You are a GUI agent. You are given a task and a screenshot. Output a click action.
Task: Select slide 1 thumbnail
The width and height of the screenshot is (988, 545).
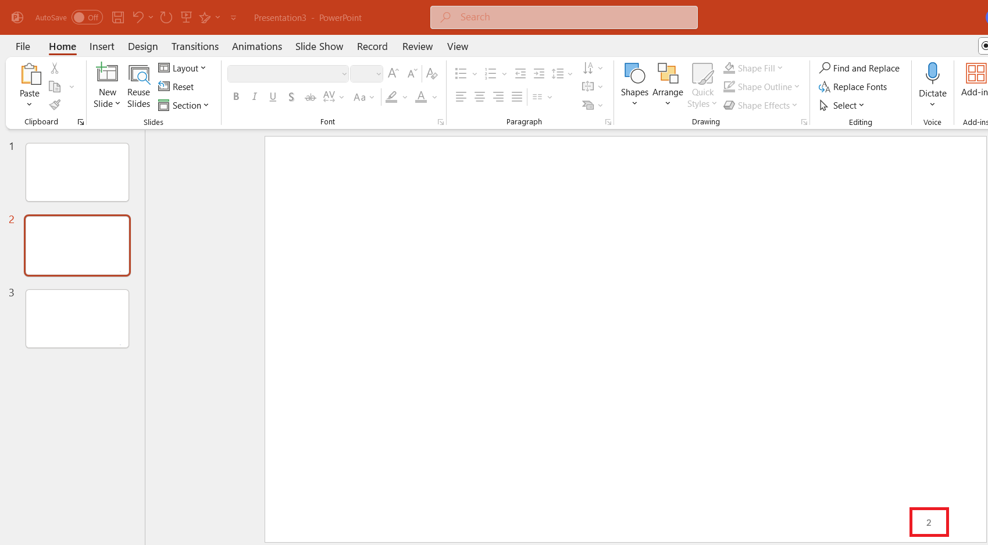point(77,173)
